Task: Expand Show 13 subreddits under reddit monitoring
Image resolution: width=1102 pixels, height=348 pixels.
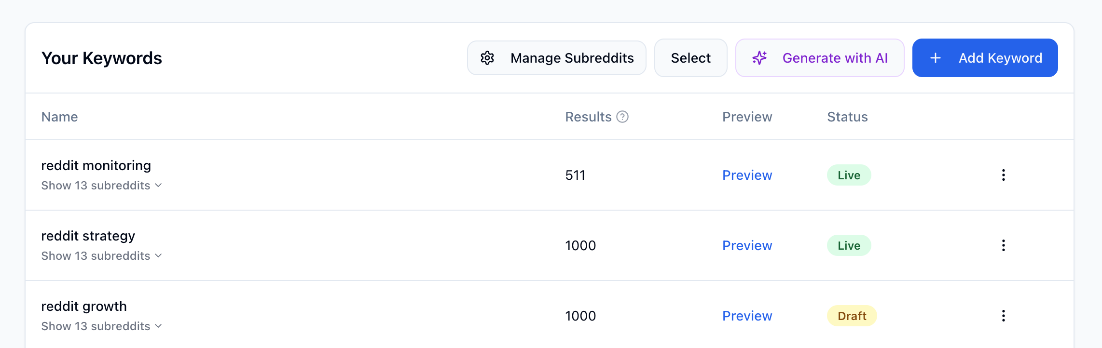Action: tap(96, 186)
